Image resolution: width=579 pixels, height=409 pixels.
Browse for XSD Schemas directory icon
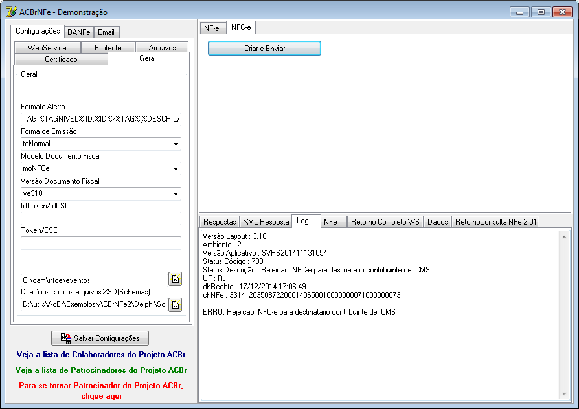point(176,305)
